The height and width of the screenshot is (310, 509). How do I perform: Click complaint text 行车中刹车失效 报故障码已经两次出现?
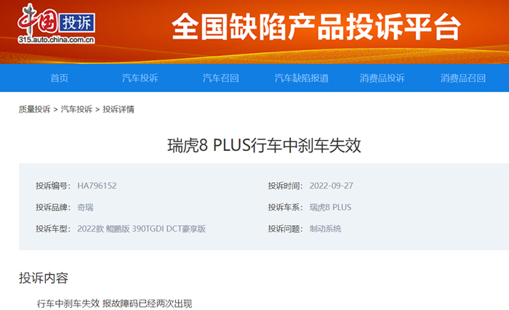pos(114,303)
